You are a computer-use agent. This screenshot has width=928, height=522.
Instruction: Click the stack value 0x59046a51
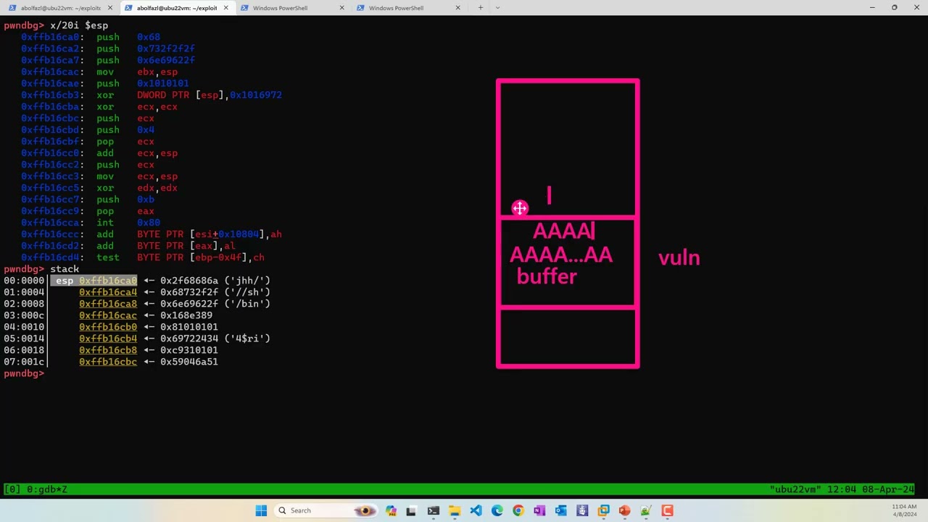coord(189,362)
